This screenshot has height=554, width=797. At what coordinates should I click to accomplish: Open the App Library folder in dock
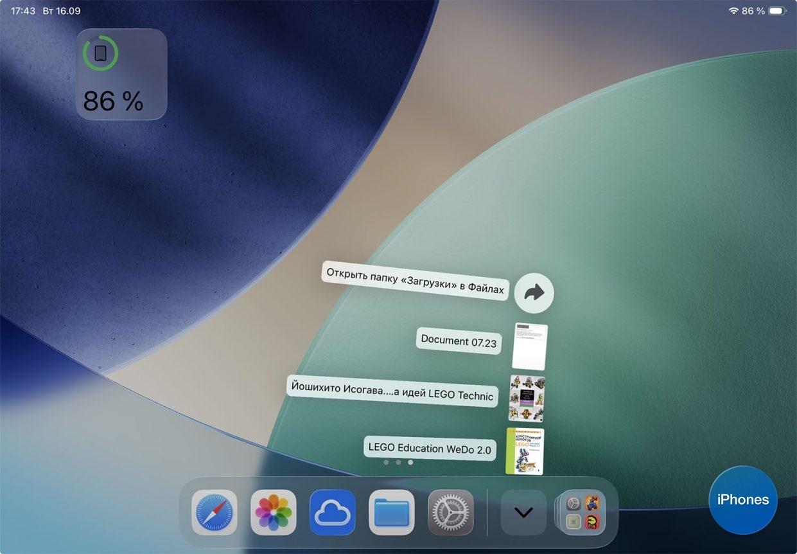pyautogui.click(x=582, y=512)
